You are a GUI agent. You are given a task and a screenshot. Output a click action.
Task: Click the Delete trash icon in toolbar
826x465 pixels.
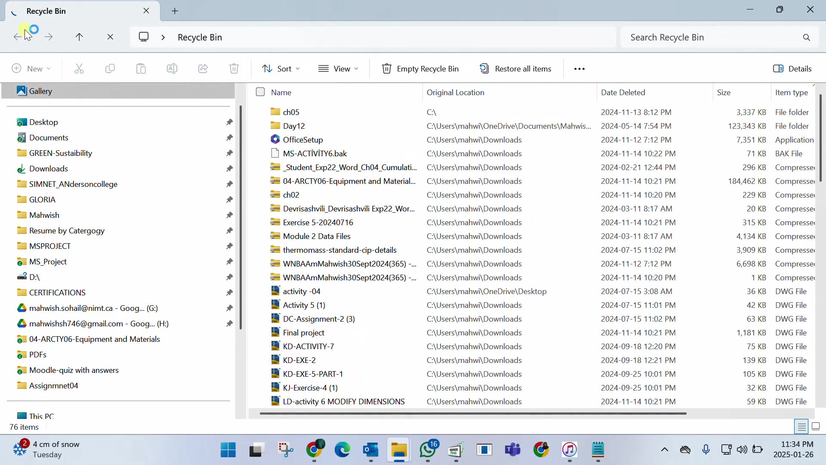coord(234,69)
